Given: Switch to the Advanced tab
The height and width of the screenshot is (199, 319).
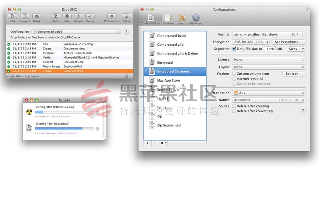Looking at the screenshot, I should pos(196,20).
